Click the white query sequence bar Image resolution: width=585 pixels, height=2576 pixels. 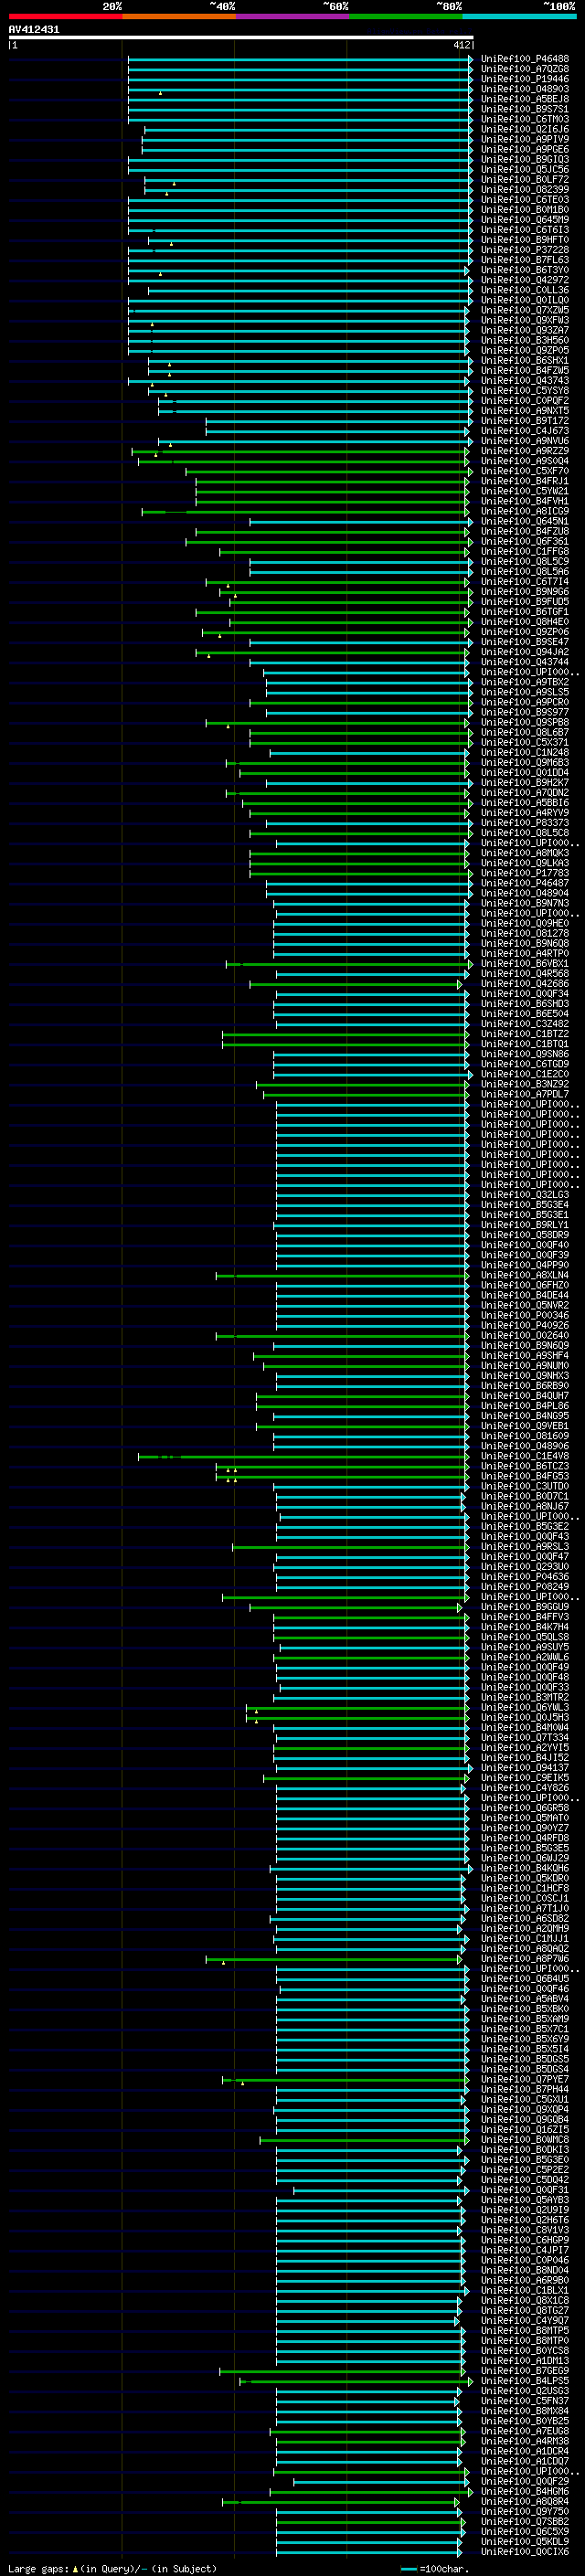coord(241,38)
